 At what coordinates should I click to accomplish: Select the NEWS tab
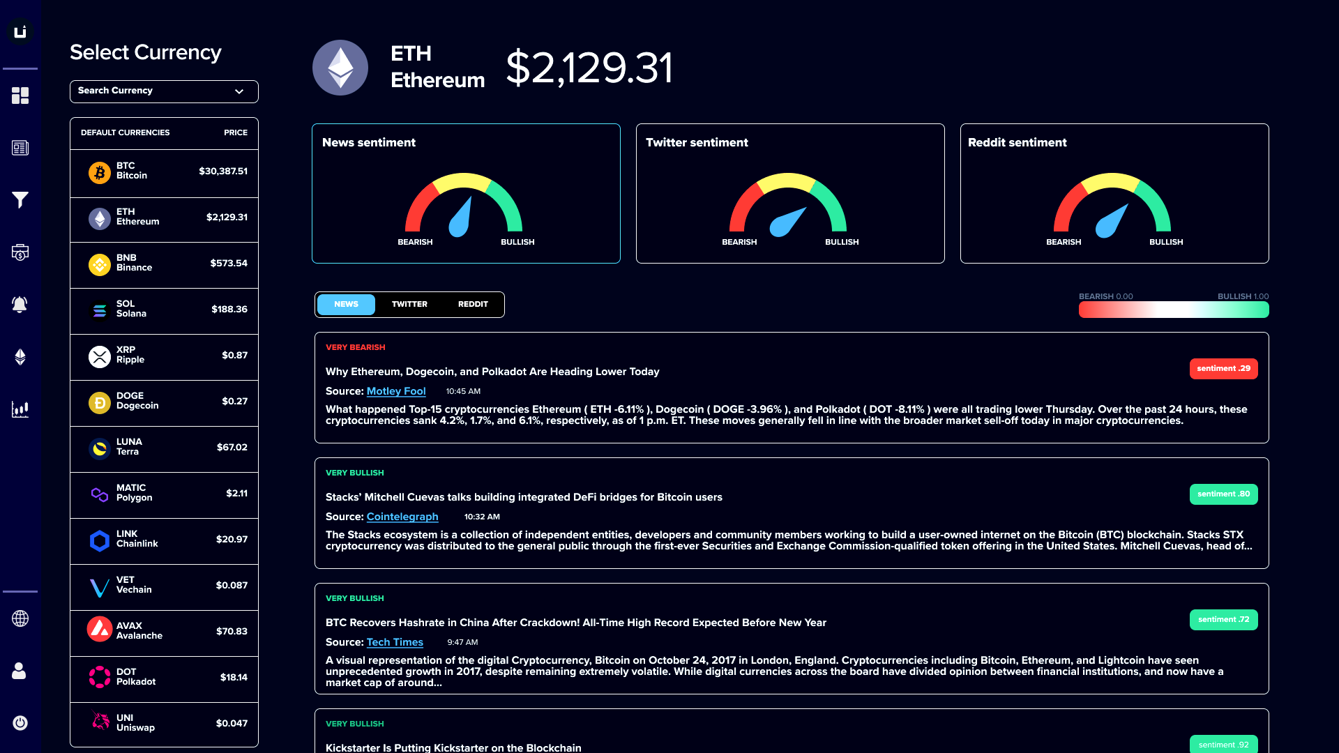coord(346,305)
